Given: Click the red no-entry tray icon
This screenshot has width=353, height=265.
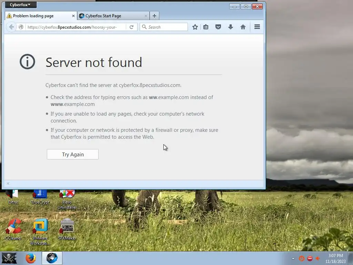Looking at the screenshot, I should click(x=310, y=258).
